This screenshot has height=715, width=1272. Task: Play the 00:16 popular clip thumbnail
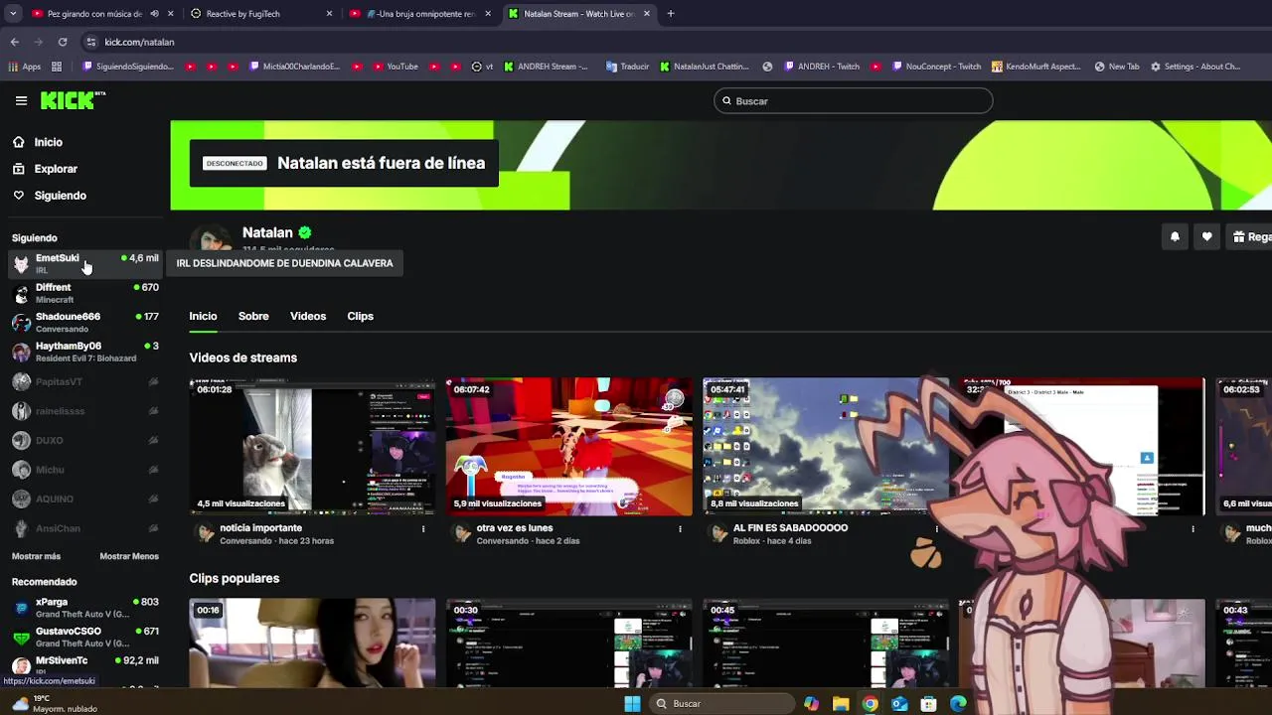(x=312, y=643)
